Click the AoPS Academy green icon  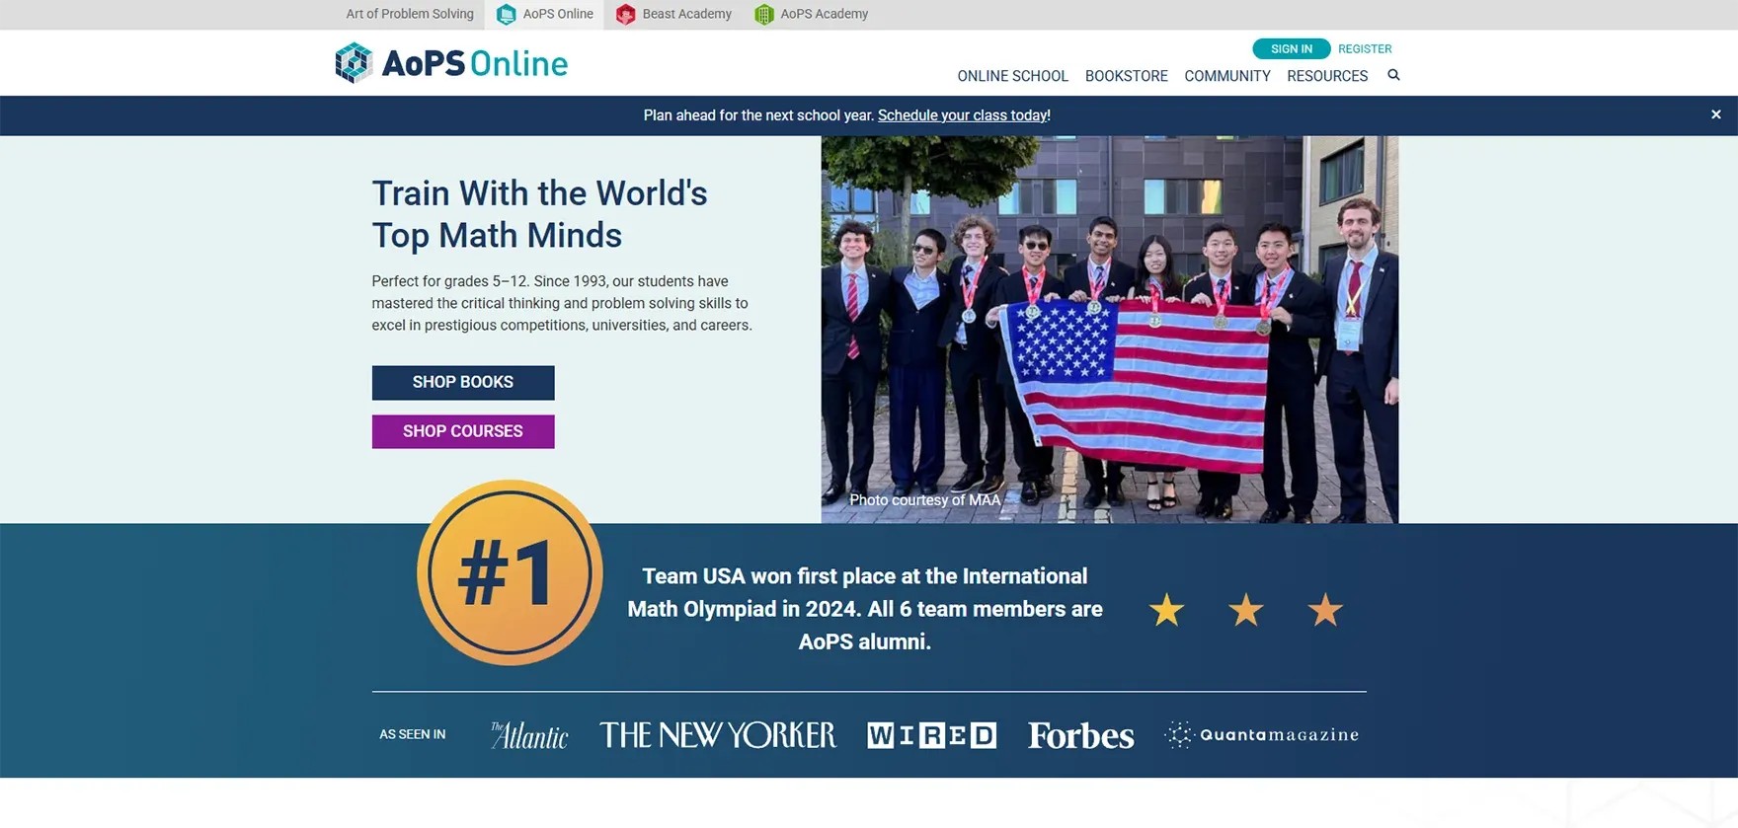point(763,14)
